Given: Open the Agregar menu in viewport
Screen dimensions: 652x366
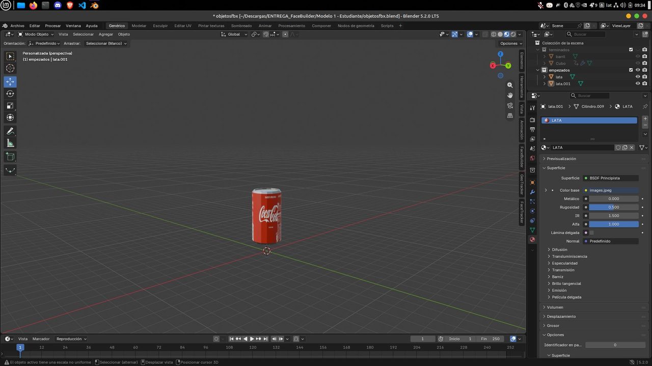Looking at the screenshot, I should click(x=106, y=34).
